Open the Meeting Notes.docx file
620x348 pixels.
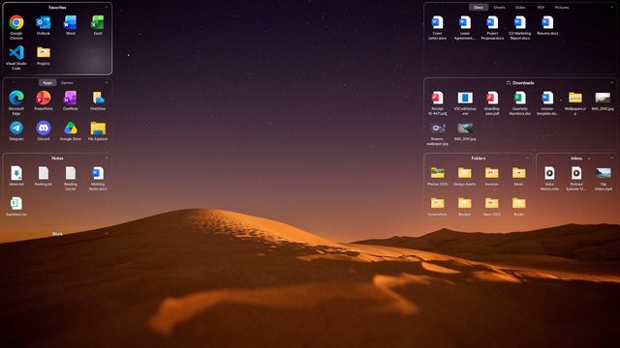pos(98,173)
